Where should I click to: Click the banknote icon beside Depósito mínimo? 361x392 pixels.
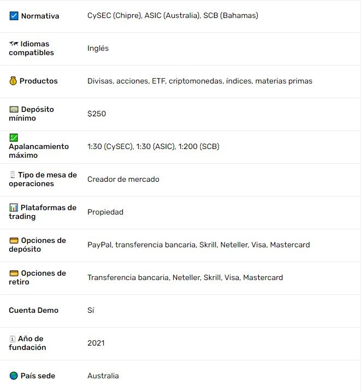tap(14, 109)
